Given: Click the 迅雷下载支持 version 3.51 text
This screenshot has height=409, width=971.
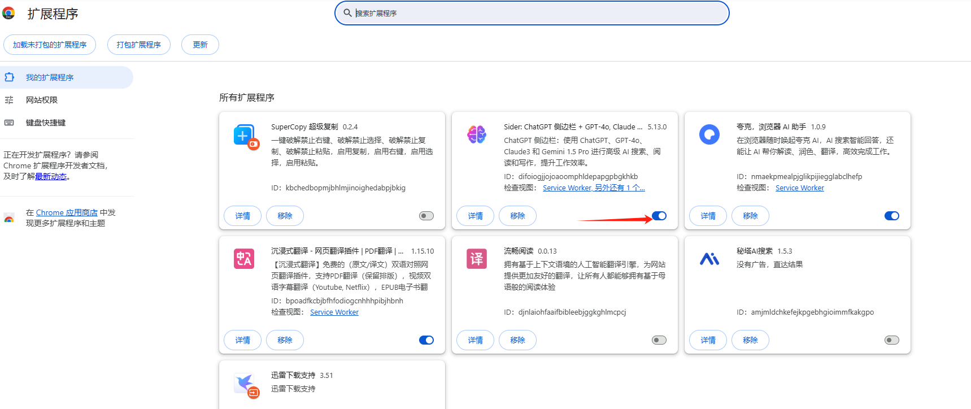Looking at the screenshot, I should tap(326, 375).
